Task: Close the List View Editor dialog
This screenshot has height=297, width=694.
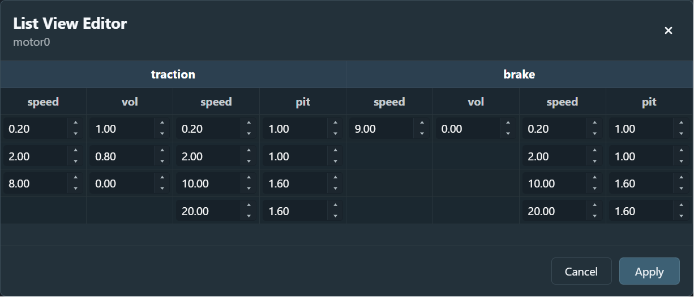Action: pos(668,30)
